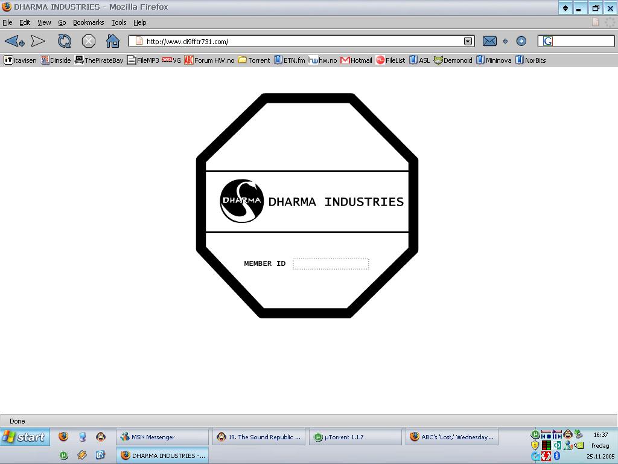Open the View menu
Viewport: 618px width, 464px height.
[x=44, y=22]
